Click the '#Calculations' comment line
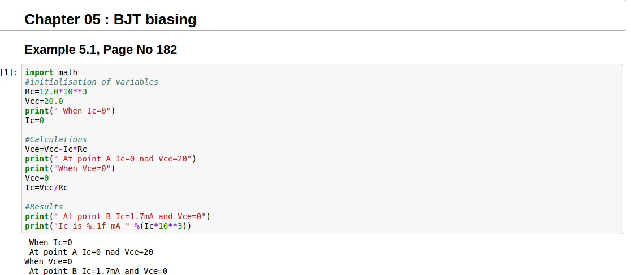631x275 pixels. [56, 139]
